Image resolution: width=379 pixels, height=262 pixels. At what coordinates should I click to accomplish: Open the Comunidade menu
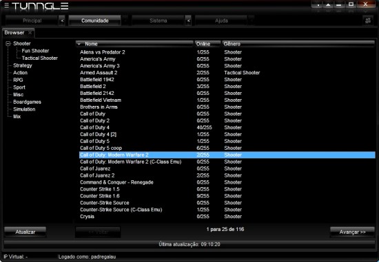(95, 21)
